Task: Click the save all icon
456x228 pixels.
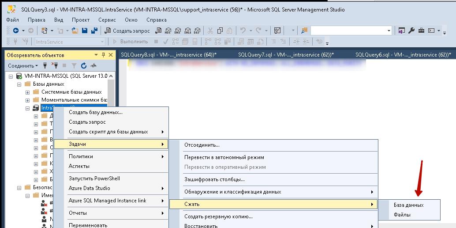Action: point(94,30)
